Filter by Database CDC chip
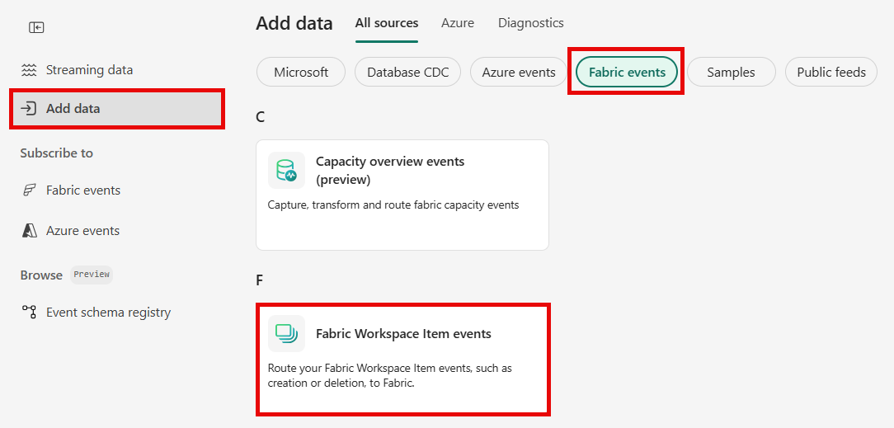The height and width of the screenshot is (428, 894). click(x=407, y=73)
